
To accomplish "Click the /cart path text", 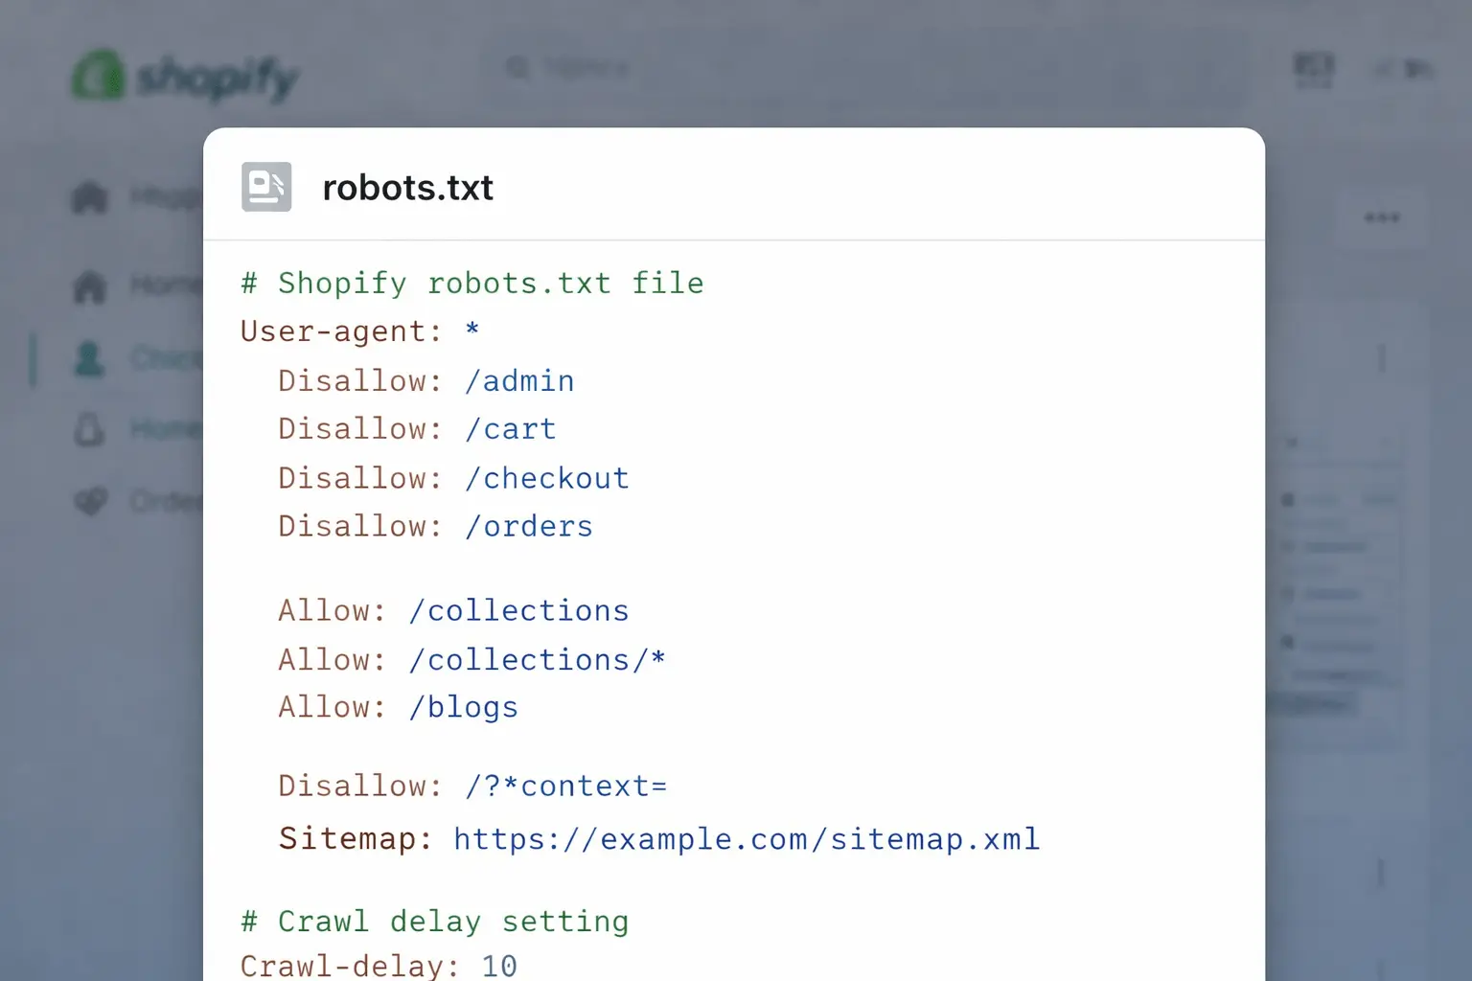I will pyautogui.click(x=511, y=428).
